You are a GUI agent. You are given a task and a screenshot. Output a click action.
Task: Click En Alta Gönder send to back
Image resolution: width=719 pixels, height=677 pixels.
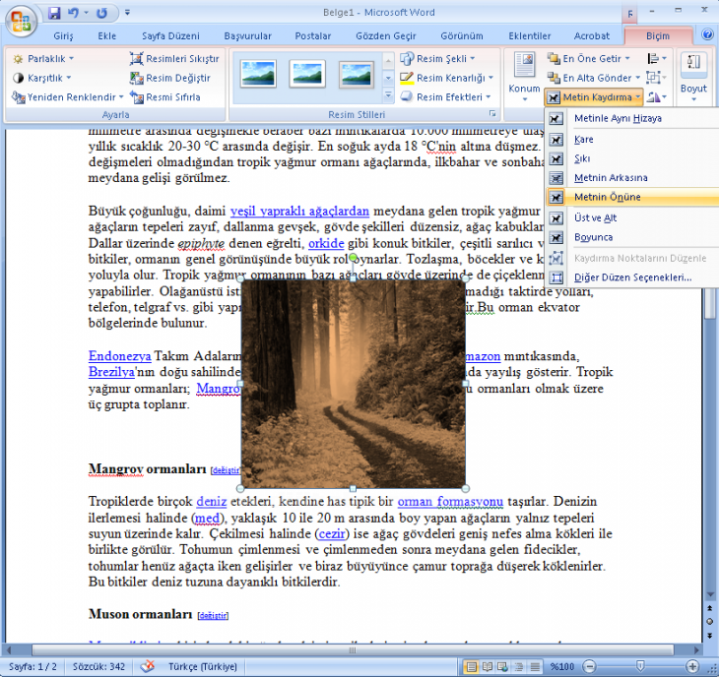[x=593, y=78]
